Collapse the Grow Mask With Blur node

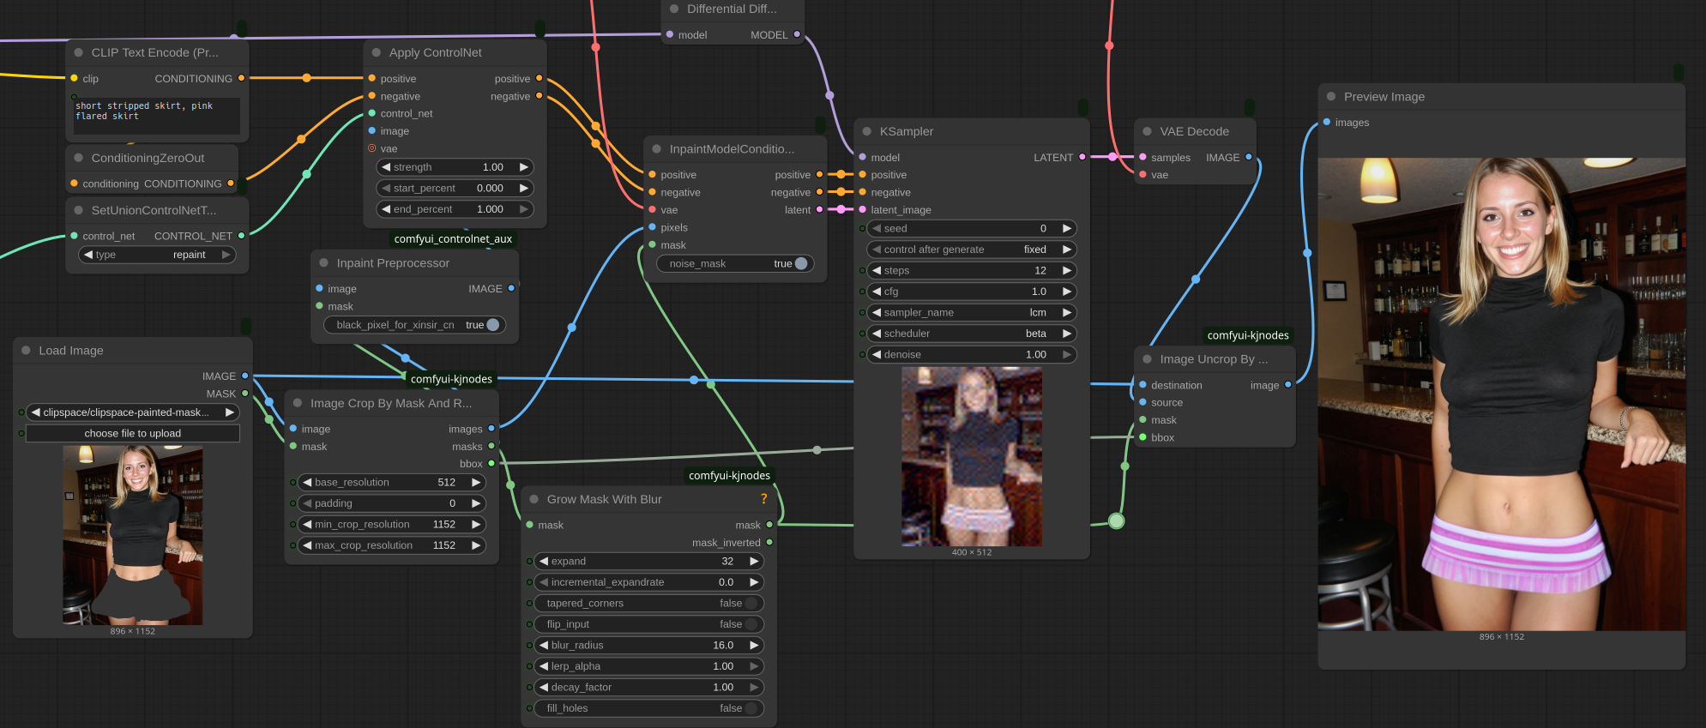pyautogui.click(x=534, y=499)
